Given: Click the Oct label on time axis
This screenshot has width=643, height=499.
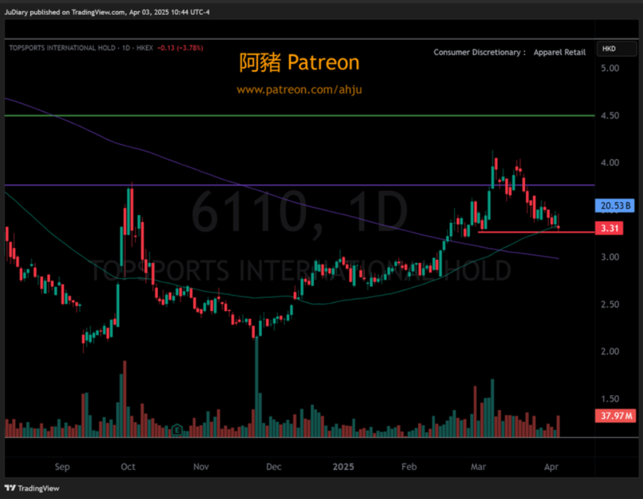Looking at the screenshot, I should click(128, 466).
